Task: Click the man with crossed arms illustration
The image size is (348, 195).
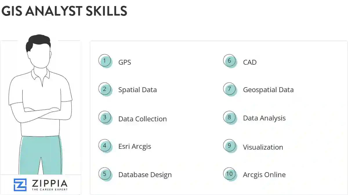Action: pyautogui.click(x=40, y=104)
